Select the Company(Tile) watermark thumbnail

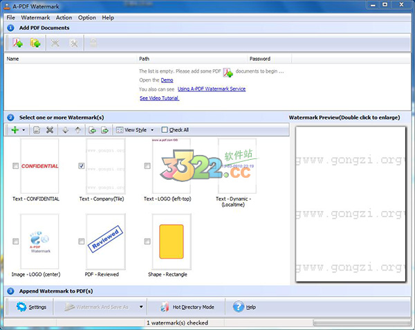coord(106,166)
